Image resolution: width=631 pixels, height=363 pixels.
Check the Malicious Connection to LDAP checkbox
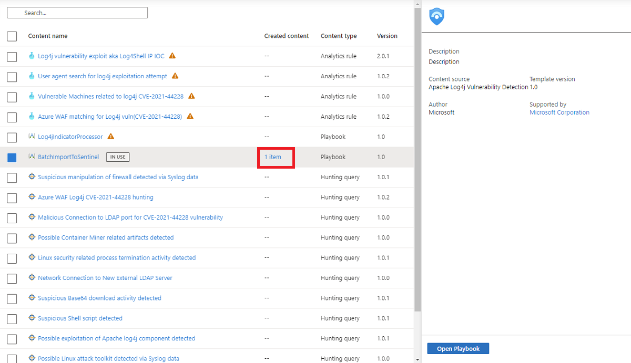click(12, 218)
